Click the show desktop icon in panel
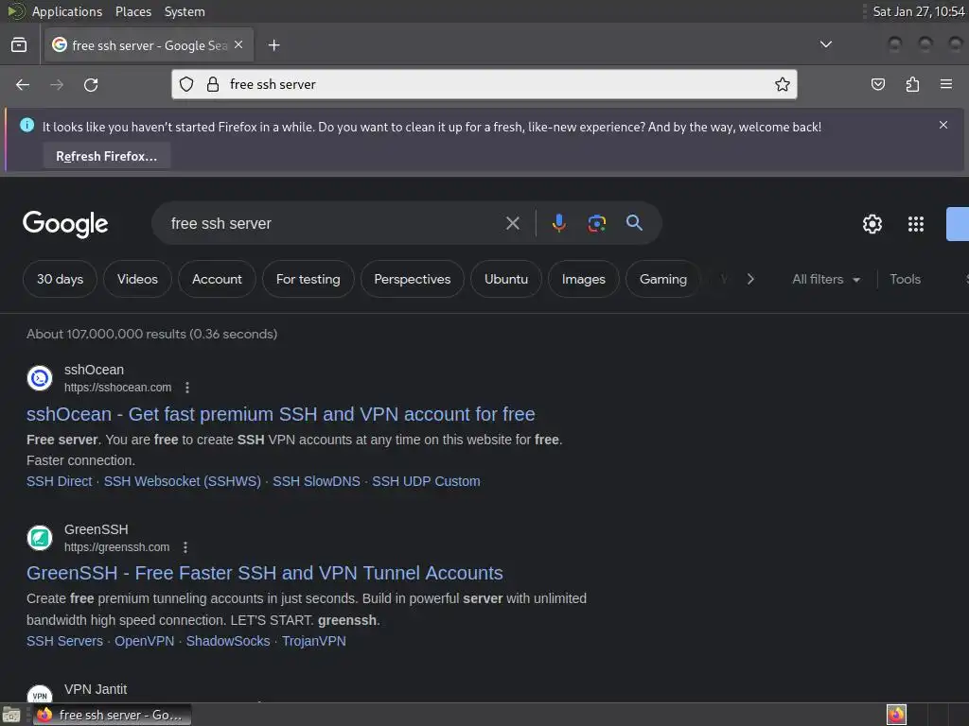Screen dimensions: 969x726 (11, 715)
